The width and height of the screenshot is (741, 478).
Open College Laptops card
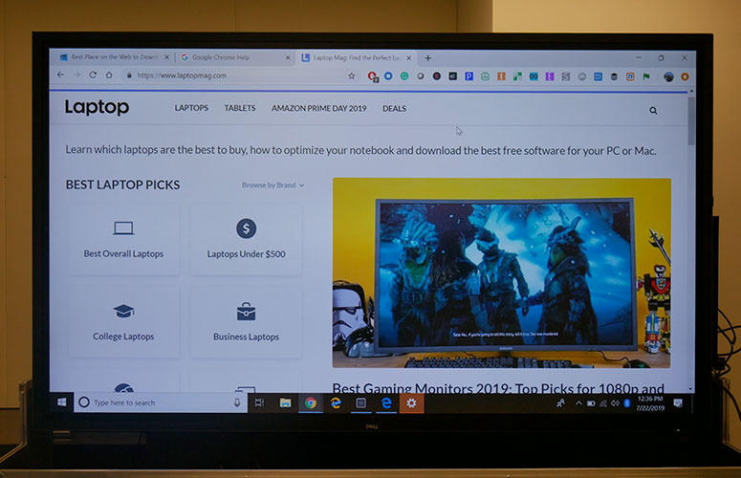(x=123, y=322)
